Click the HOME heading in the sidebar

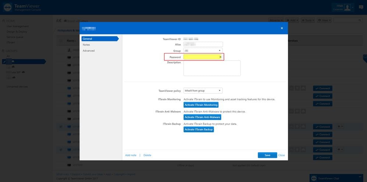[11, 21]
